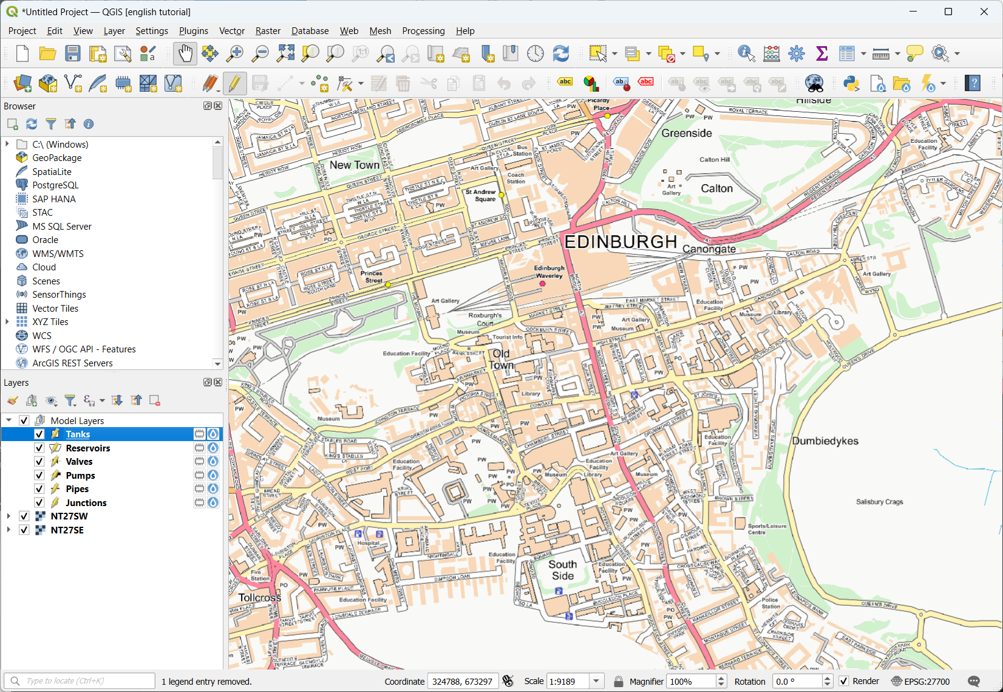This screenshot has height=692, width=1003.
Task: Open the Vector menu
Action: click(x=231, y=31)
